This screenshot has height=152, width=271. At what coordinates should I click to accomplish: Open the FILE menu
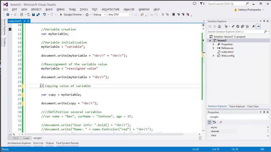point(6,9)
